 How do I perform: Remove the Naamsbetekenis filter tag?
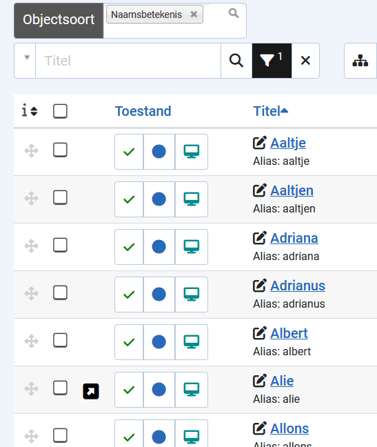(194, 14)
